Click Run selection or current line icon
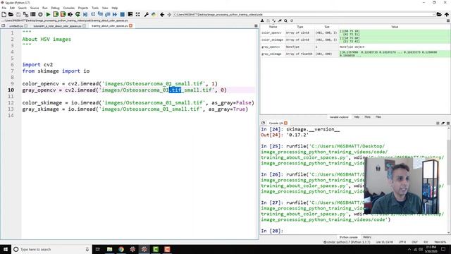The width and height of the screenshot is (451, 254). (x=70, y=14)
